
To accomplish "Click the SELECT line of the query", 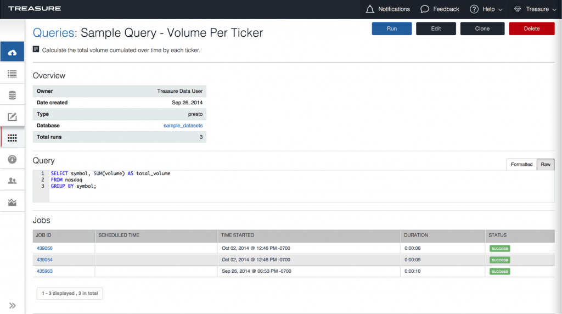I will pyautogui.click(x=110, y=173).
